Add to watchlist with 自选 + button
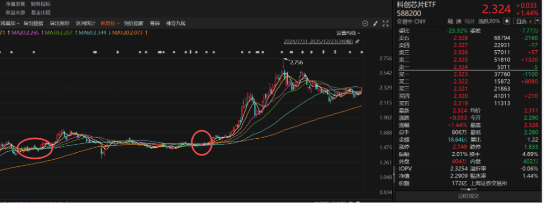The width and height of the screenshot is (544, 203). coord(523,21)
